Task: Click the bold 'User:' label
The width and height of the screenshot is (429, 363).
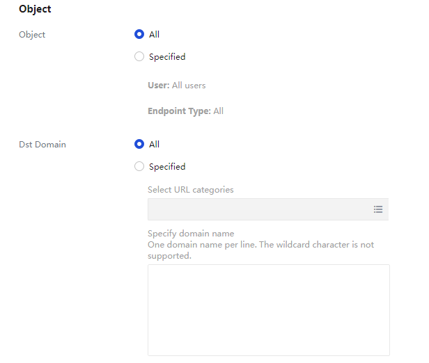Action: point(158,86)
